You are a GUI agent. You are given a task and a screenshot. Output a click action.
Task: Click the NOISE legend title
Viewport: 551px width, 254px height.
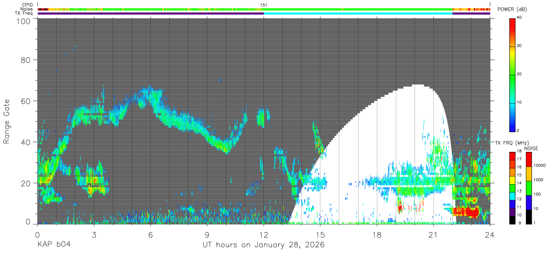[531, 148]
